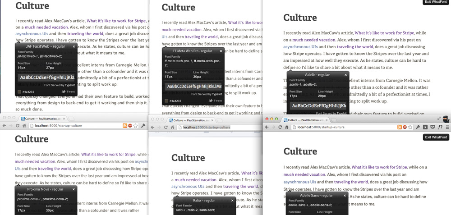Click the Pocket extension icon
Viewport: 451px width, 215px height.
(x=433, y=127)
